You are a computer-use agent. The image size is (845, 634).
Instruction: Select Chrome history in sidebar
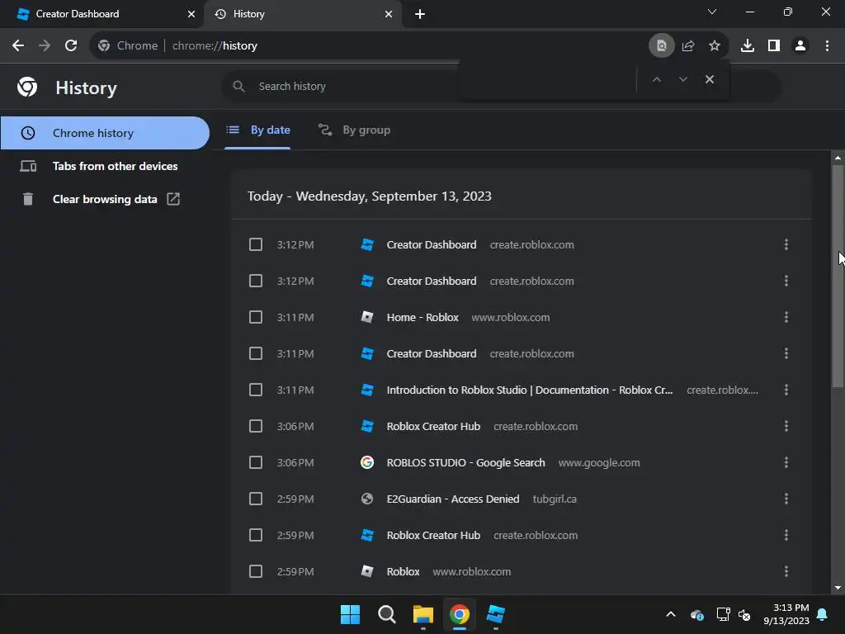(x=105, y=133)
